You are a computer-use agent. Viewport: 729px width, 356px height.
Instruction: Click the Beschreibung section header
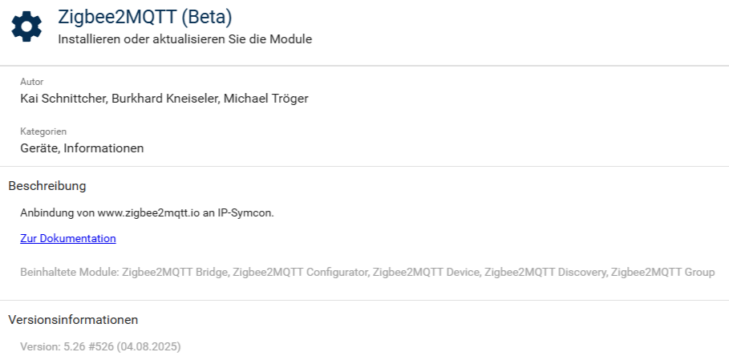[x=47, y=186]
